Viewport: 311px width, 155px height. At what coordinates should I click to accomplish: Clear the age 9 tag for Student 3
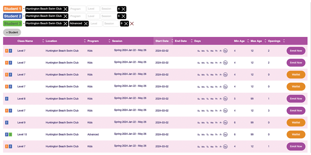pos(126,24)
